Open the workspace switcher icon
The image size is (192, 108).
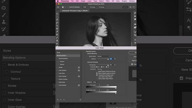click(x=134, y=7)
